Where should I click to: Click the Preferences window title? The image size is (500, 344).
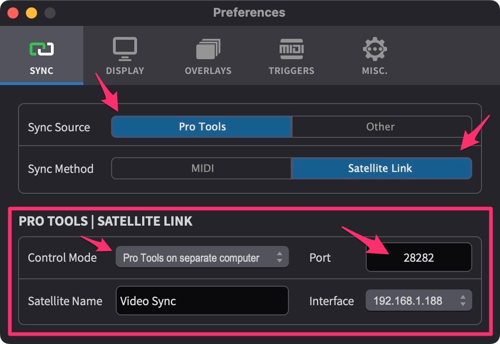coord(249,12)
